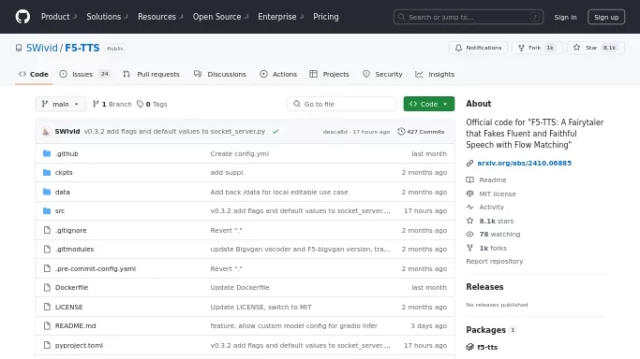Screen dimensions: 640x359
Task: Click the SWivid commit author avatar
Action: point(46,132)
